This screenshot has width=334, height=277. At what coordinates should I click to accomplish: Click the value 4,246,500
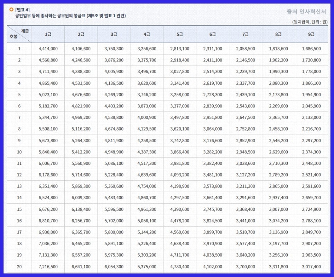(81, 60)
